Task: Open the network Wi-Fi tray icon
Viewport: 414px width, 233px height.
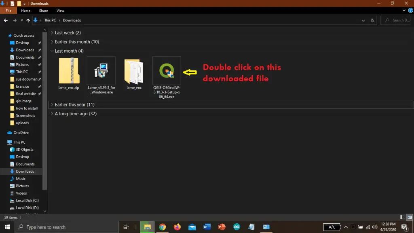Action: (x=368, y=227)
